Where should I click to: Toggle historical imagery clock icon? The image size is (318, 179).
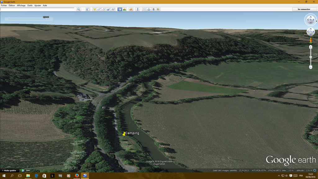tap(120, 9)
